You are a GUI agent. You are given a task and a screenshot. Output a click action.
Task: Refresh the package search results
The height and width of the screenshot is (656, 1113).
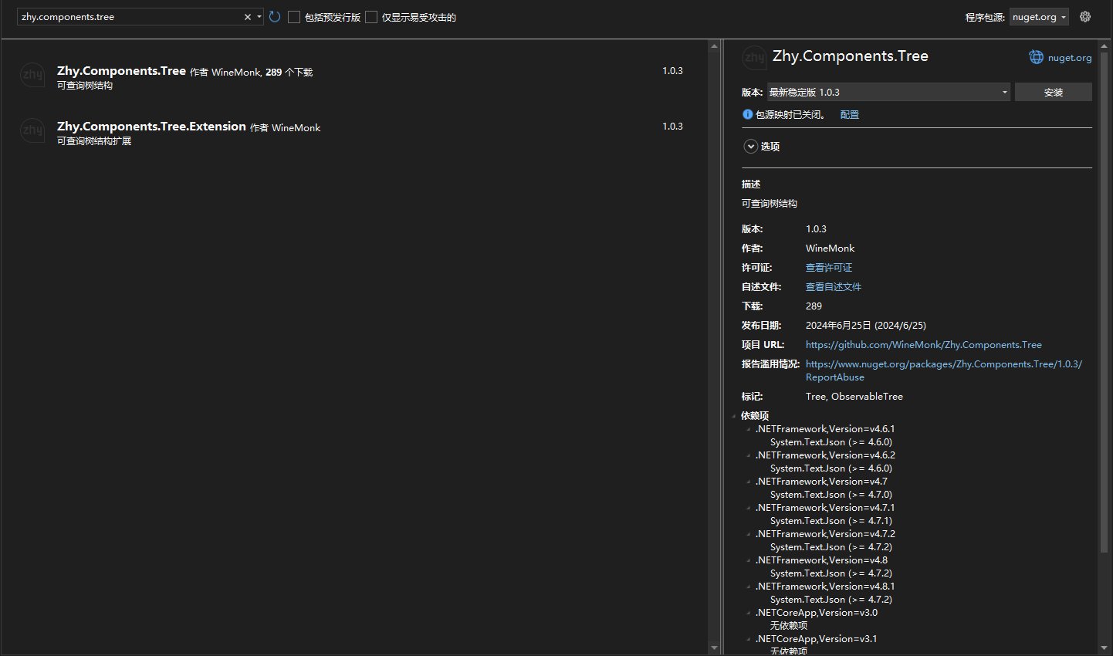(275, 17)
